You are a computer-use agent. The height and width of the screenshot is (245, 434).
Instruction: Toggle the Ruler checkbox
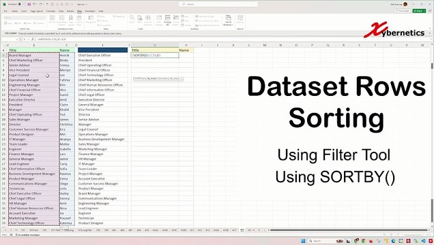click(x=102, y=16)
